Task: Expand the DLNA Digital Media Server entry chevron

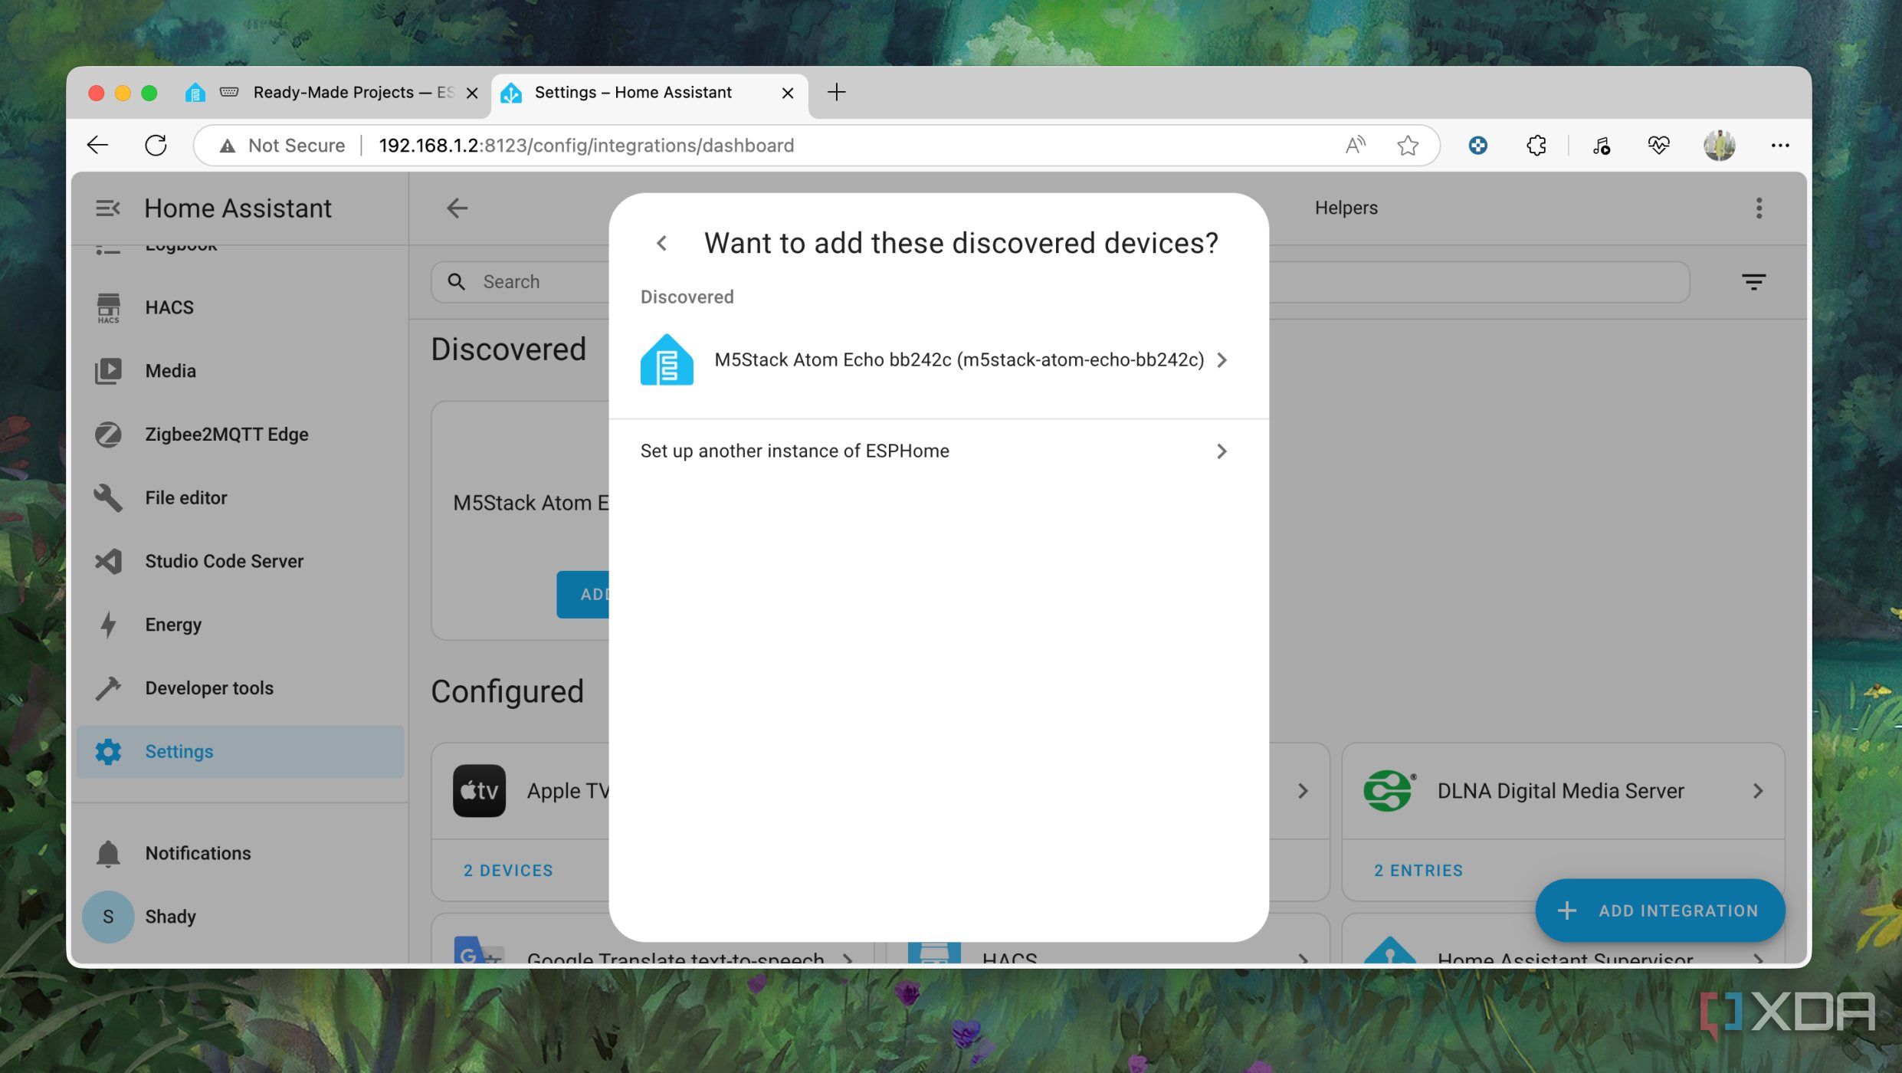Action: click(1758, 791)
